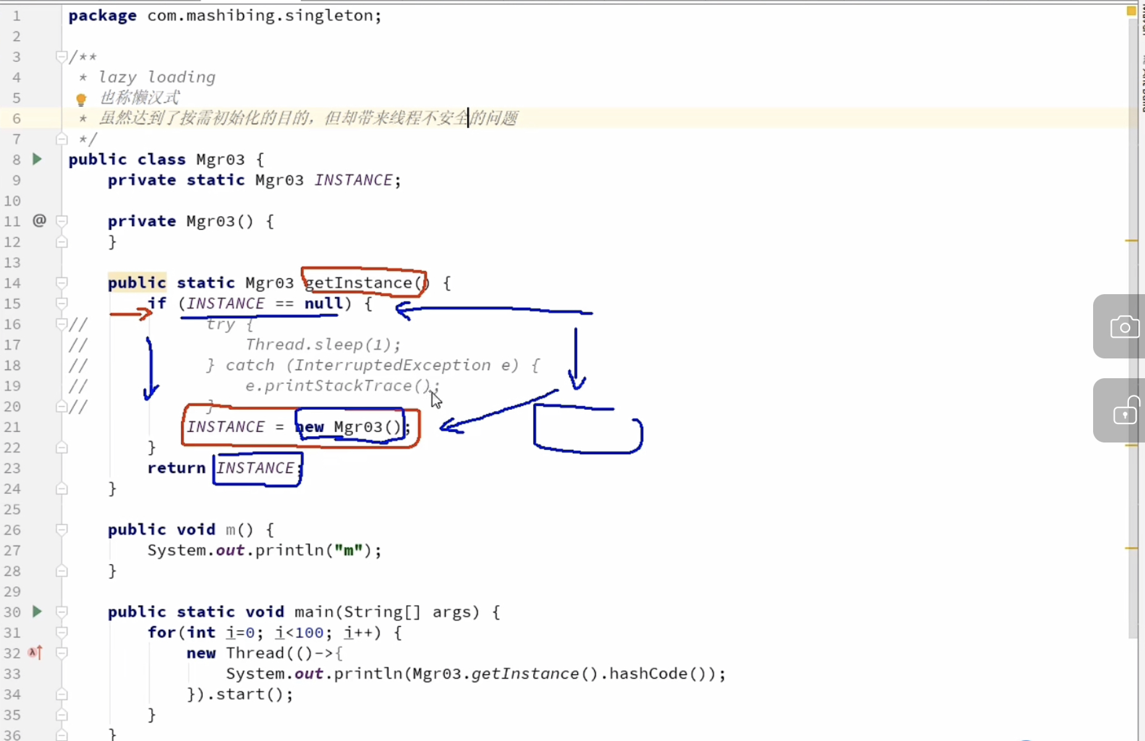
Task: Open the yellow lightbulb quick-fix on line 5
Action: pyautogui.click(x=81, y=99)
